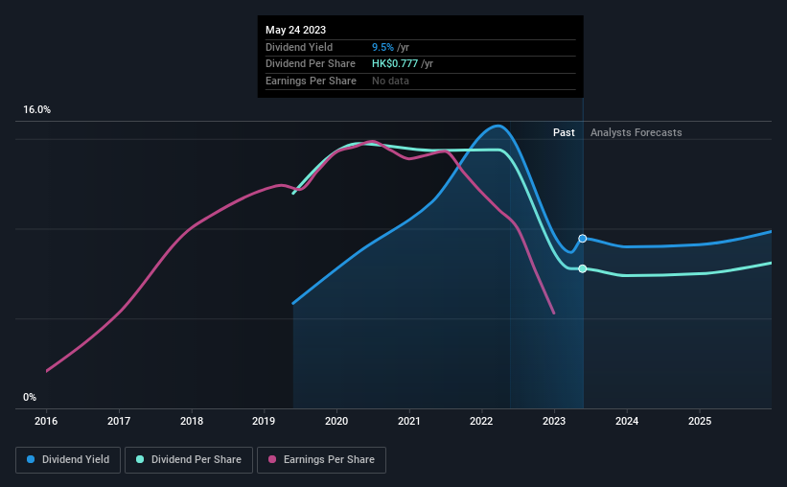Click the tooltip Earnings Per Share row label
Screen dimensions: 787x487
[311, 81]
